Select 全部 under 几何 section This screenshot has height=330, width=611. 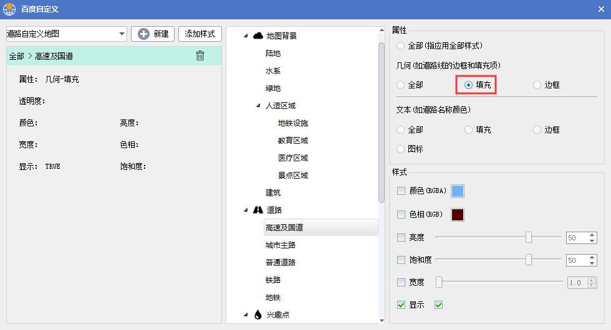[x=400, y=85]
